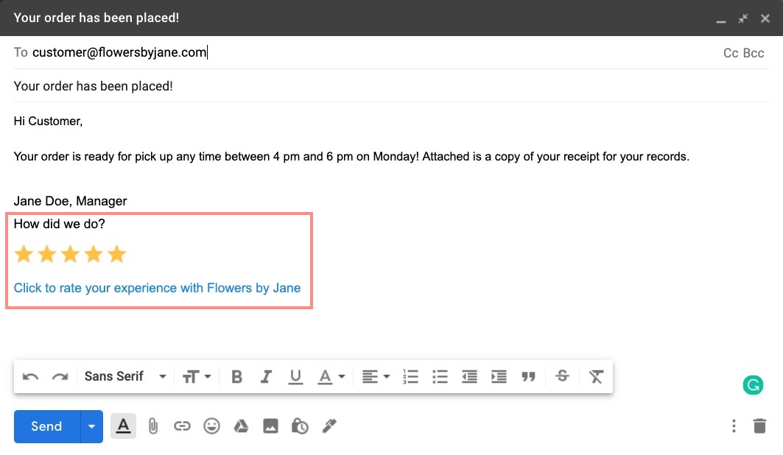Apply blockquote formatting
Viewport: 783px width, 455px height.
click(x=528, y=377)
